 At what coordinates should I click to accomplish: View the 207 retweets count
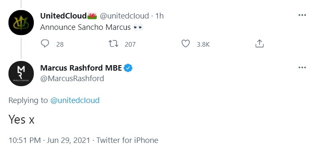tap(130, 44)
